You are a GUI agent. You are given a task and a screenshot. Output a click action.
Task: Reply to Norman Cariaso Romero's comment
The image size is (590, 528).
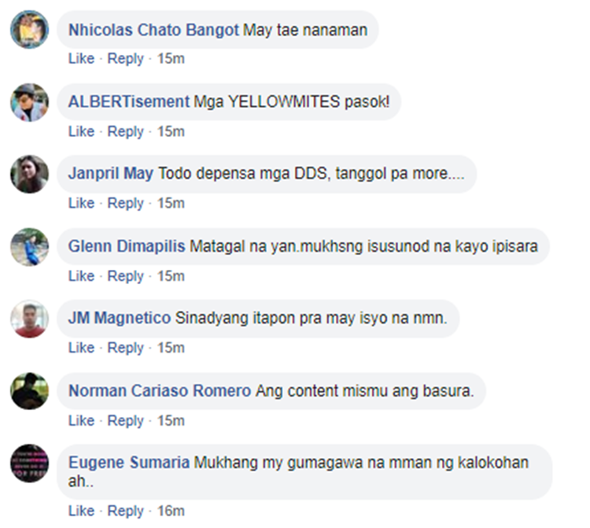(126, 421)
